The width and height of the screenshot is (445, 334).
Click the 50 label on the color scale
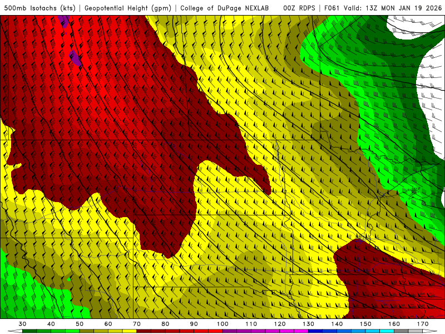(x=80, y=324)
